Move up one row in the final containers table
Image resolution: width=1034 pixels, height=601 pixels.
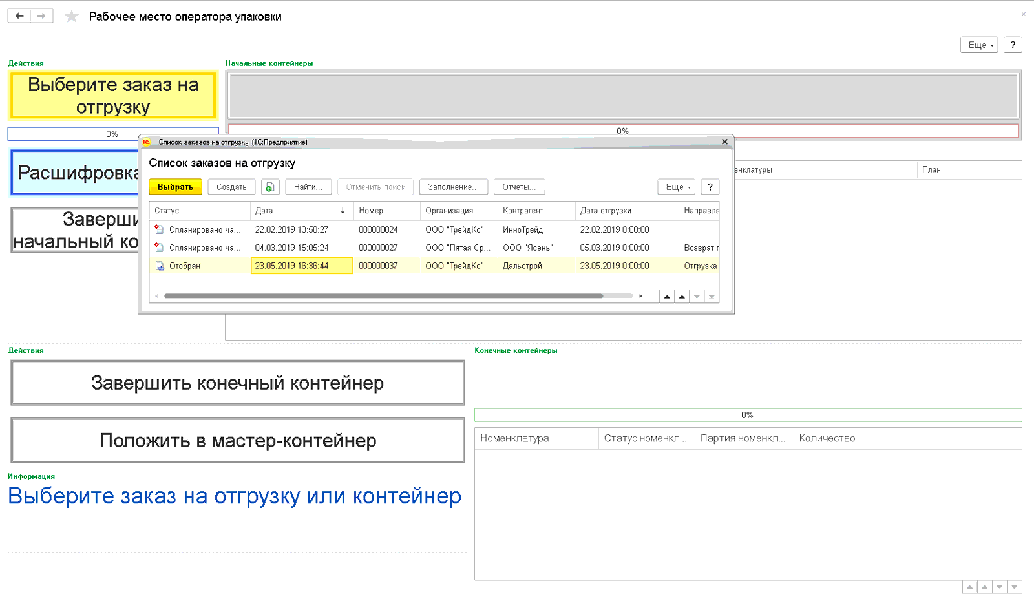pyautogui.click(x=985, y=587)
